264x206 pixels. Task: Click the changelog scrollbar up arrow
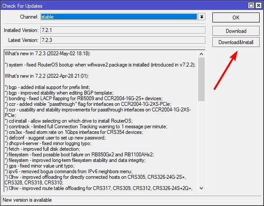point(202,54)
